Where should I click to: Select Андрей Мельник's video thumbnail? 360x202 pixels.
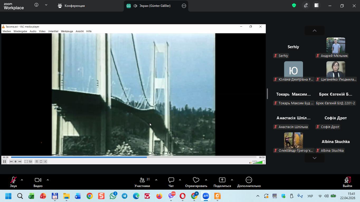coord(335,46)
